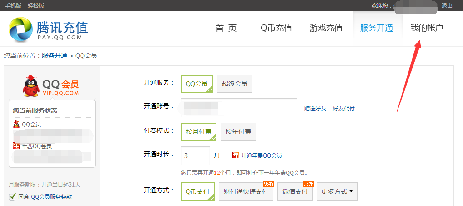The width and height of the screenshot is (463, 206).
Task: Click 退出 to log out
Action: (x=447, y=6)
